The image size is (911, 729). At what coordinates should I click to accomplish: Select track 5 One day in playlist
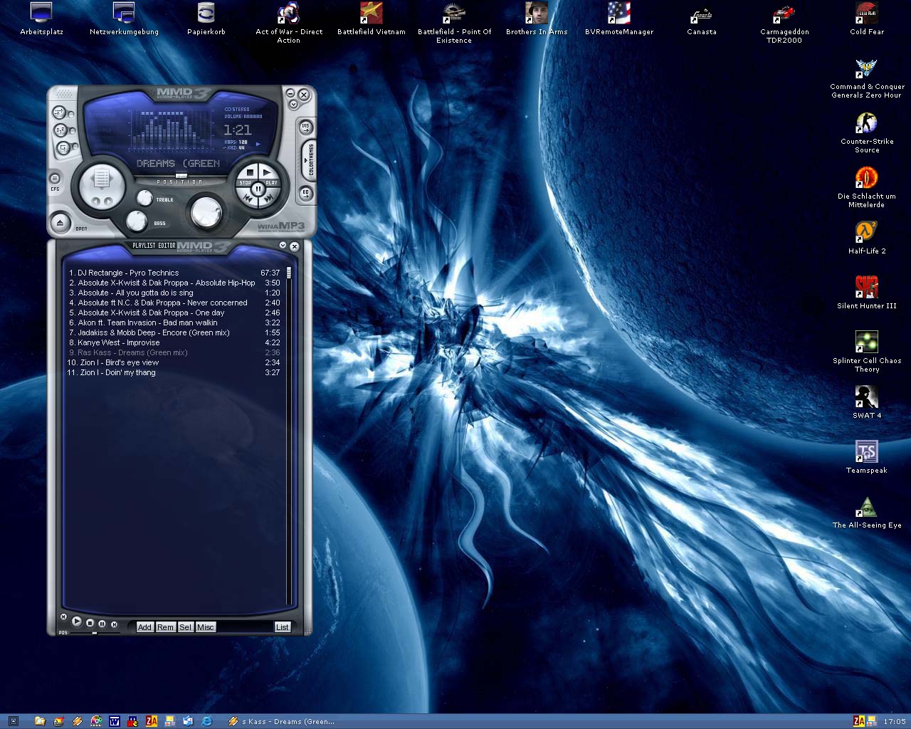point(174,313)
